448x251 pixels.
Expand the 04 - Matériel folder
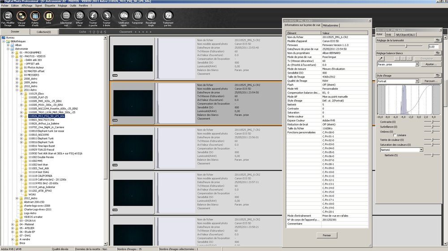[x=12, y=225]
